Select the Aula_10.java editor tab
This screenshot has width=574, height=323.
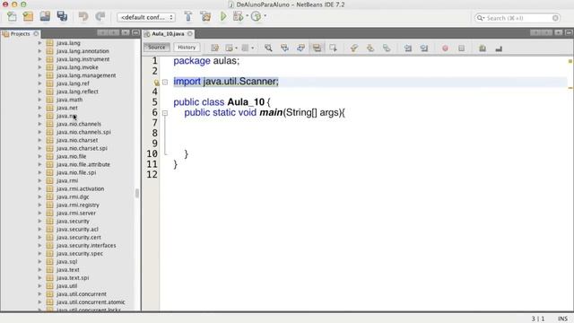[168, 34]
